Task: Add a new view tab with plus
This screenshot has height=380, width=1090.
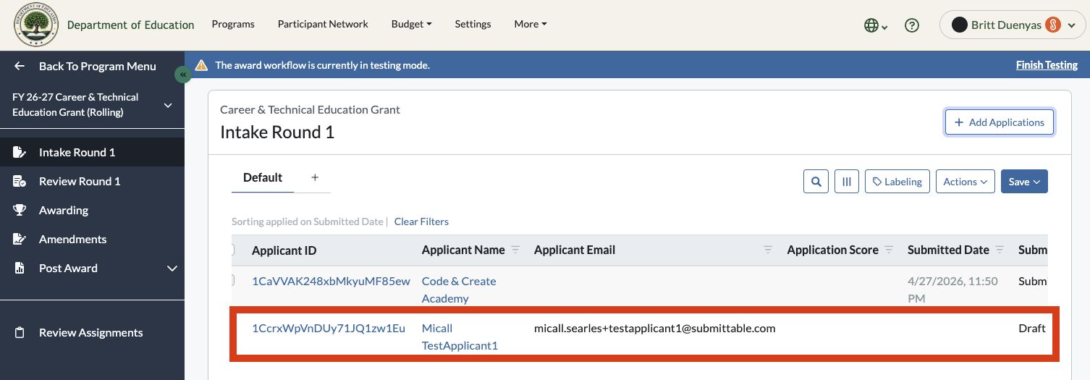Action: (x=315, y=177)
